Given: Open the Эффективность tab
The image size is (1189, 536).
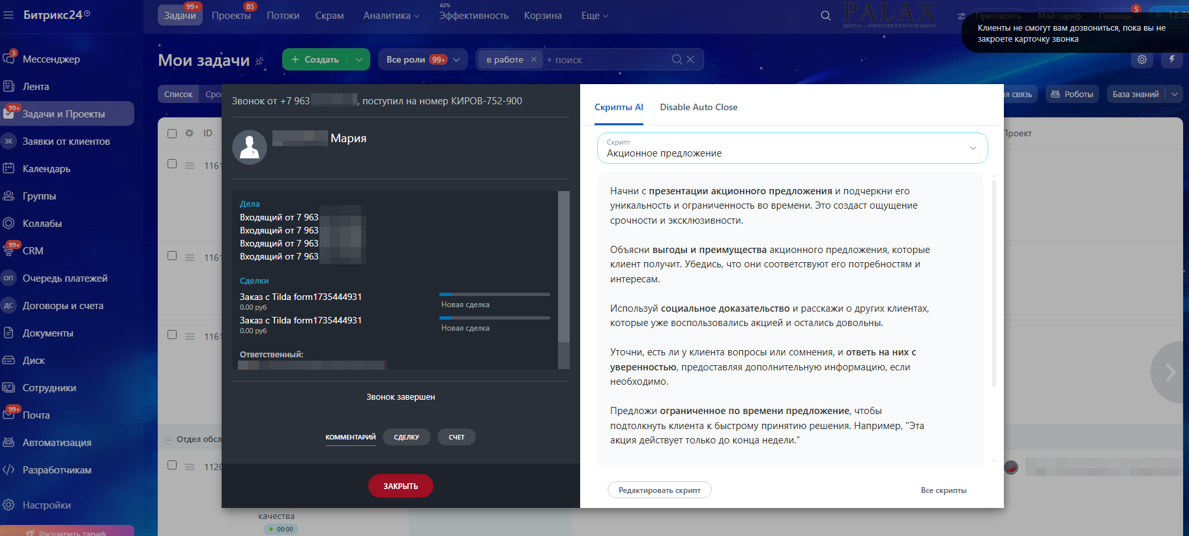Looking at the screenshot, I should (474, 16).
